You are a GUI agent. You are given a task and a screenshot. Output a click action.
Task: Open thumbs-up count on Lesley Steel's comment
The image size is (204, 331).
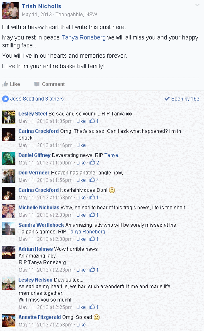[x=94, y=121]
